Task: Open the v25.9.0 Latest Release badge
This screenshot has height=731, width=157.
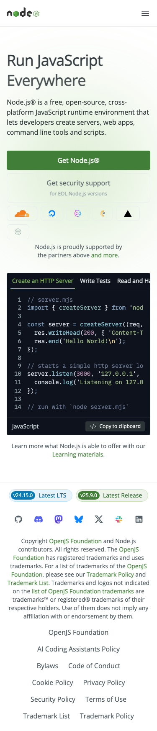Action: click(112, 495)
